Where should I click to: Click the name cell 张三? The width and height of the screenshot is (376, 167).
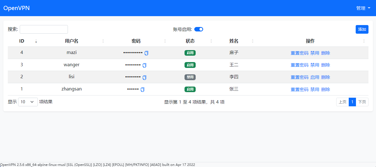pyautogui.click(x=234, y=89)
